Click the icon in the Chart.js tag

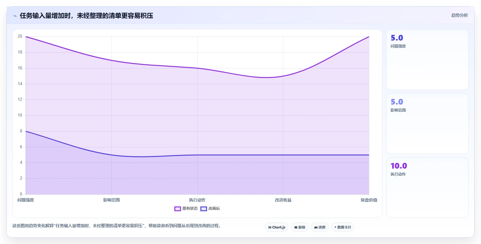270,227
